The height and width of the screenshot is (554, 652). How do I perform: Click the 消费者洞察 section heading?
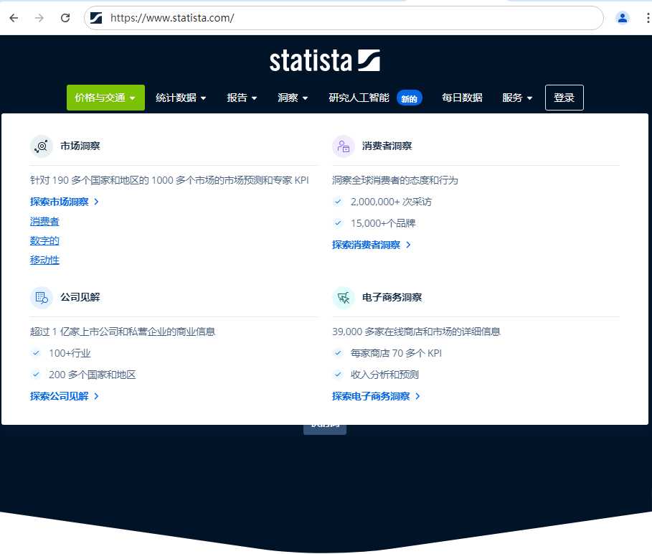point(387,146)
